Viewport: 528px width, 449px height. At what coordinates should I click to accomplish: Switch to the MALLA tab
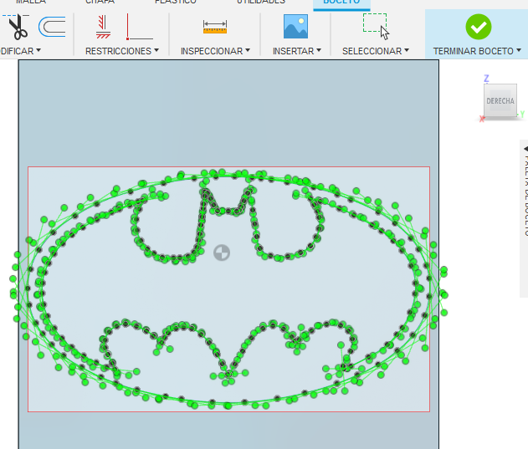click(x=31, y=2)
